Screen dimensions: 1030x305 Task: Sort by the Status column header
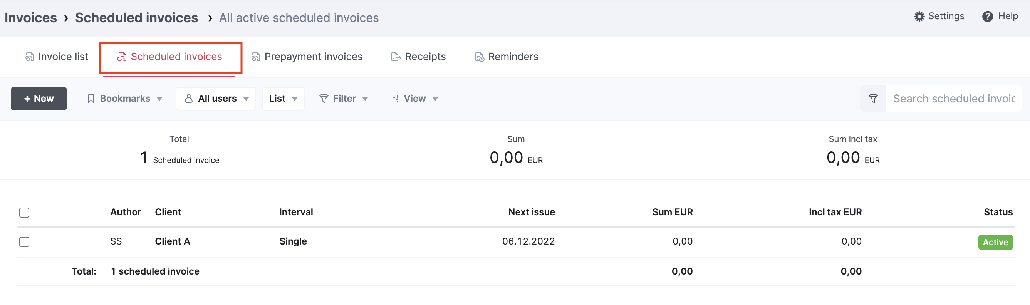[998, 212]
